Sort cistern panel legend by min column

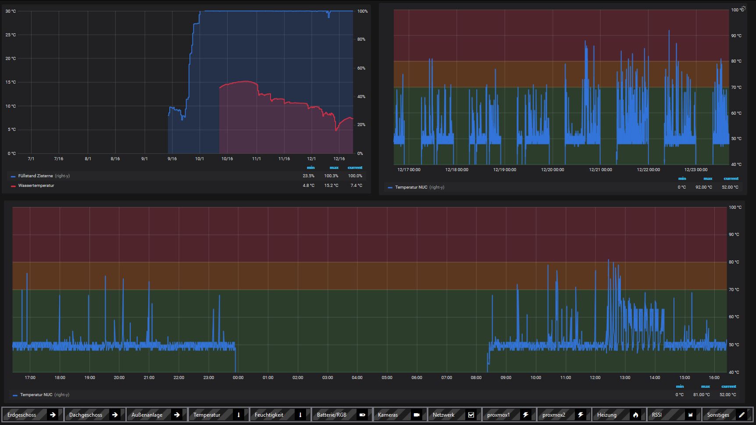[310, 168]
